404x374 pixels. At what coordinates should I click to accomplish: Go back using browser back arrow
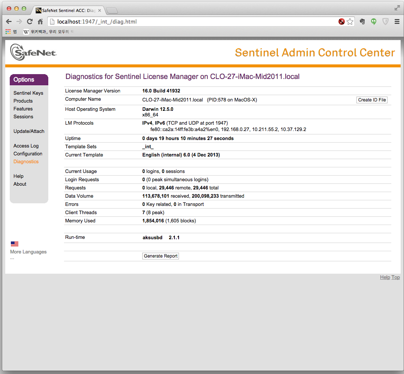tap(9, 22)
